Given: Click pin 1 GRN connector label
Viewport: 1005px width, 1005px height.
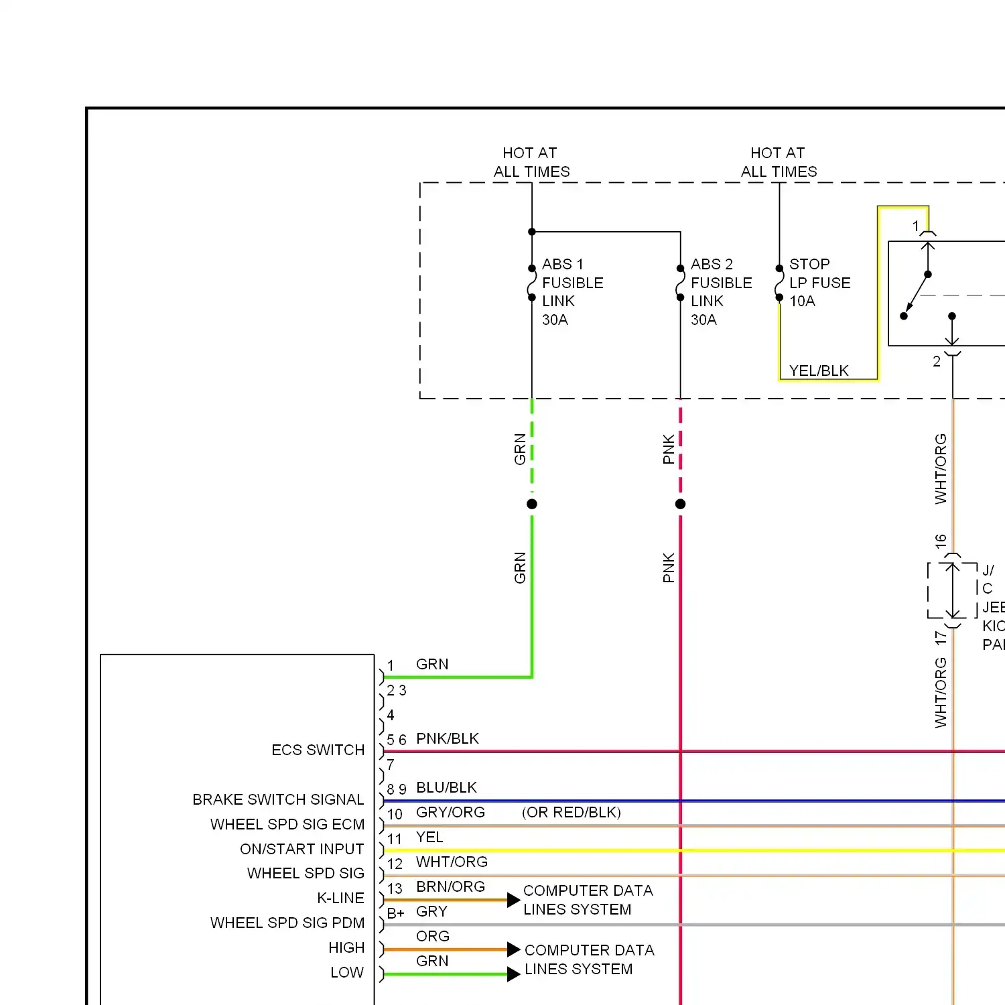Looking at the screenshot, I should [x=432, y=664].
